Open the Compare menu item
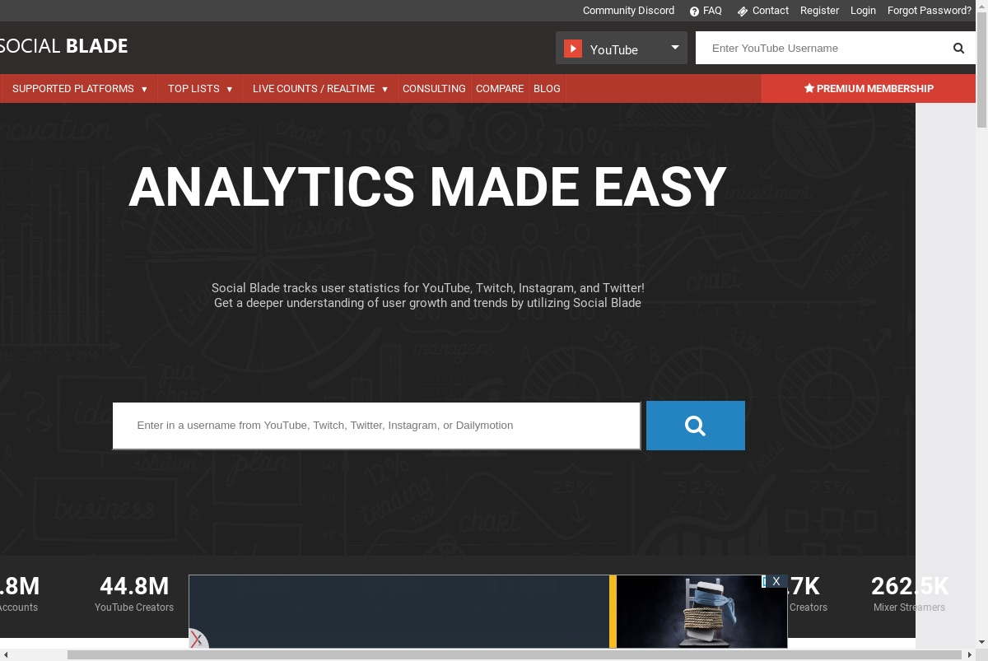Viewport: 988px width, 661px height. click(x=500, y=89)
